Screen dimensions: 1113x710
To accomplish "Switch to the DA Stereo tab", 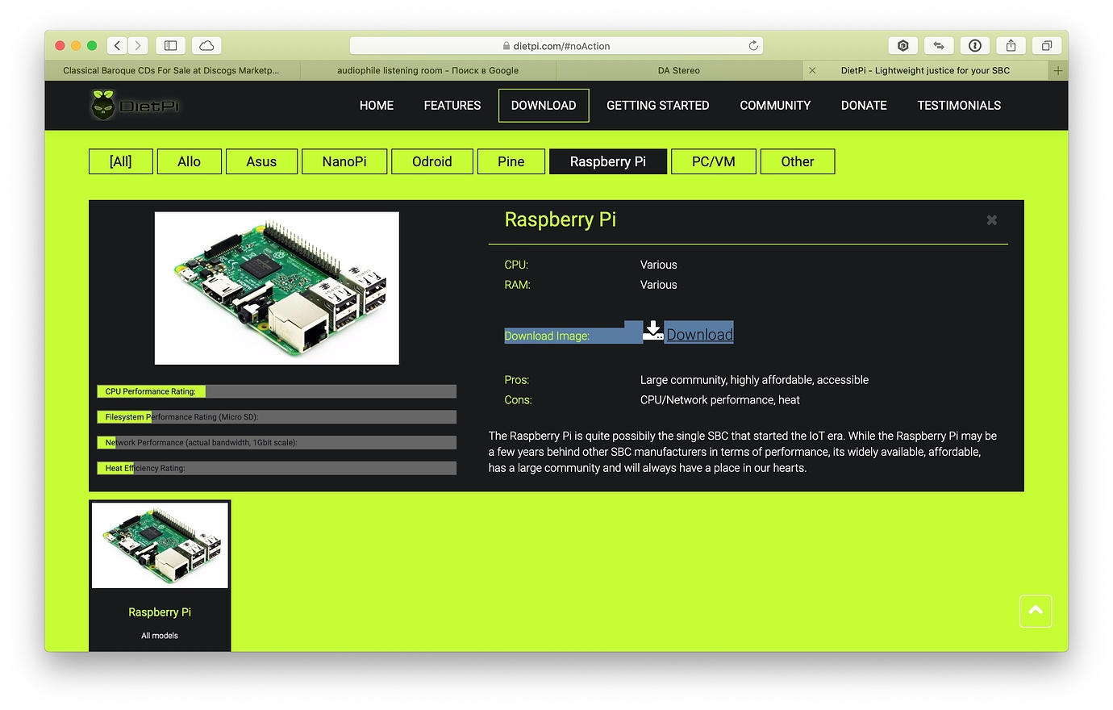I will 679,71.
